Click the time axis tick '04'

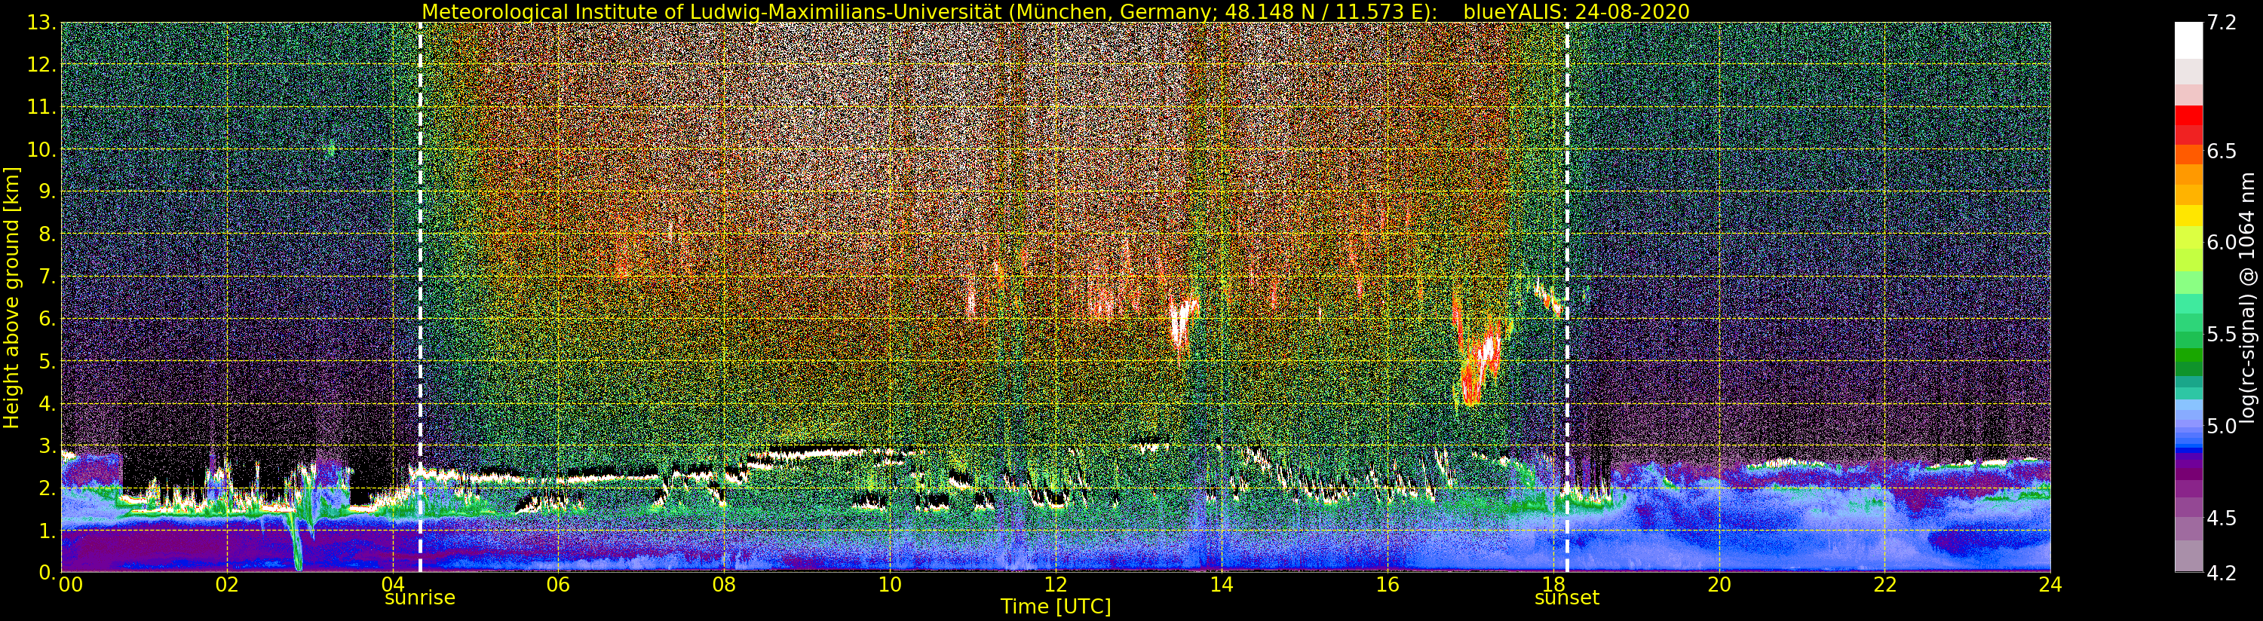tap(393, 585)
